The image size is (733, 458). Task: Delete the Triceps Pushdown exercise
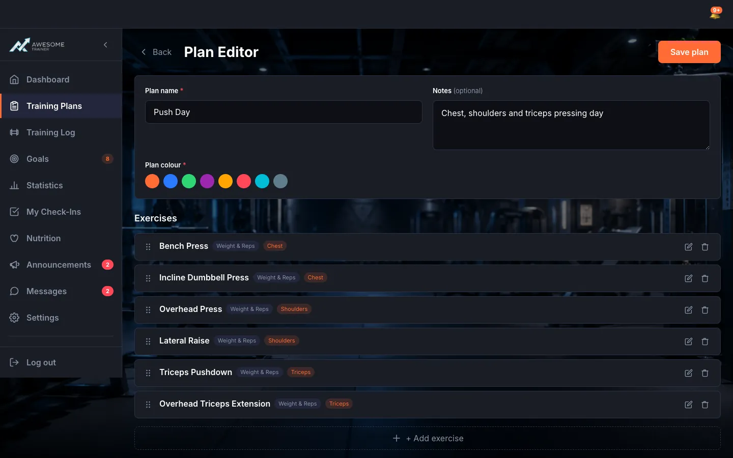(705, 373)
